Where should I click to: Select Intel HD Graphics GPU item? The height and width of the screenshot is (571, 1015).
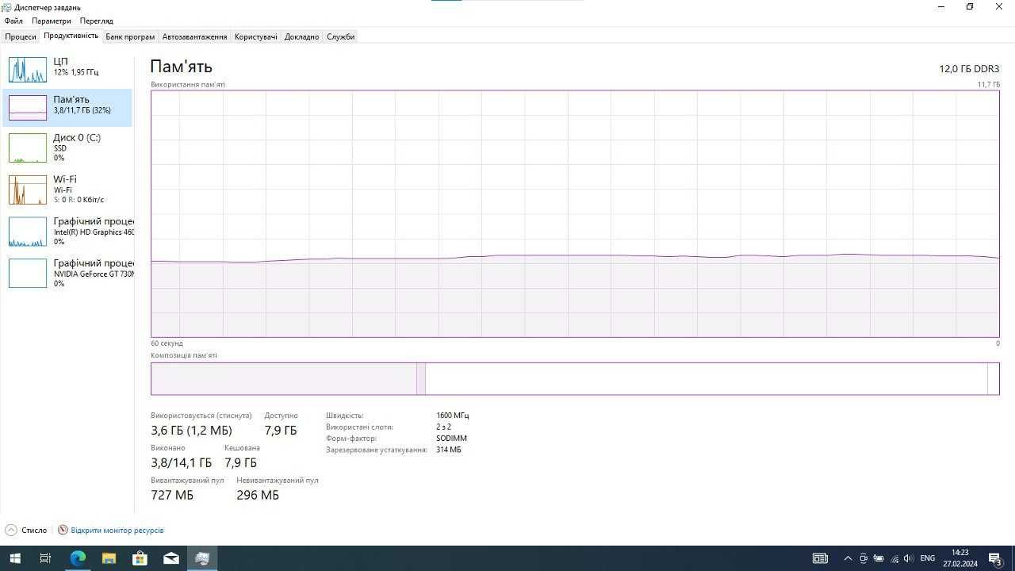(67, 232)
